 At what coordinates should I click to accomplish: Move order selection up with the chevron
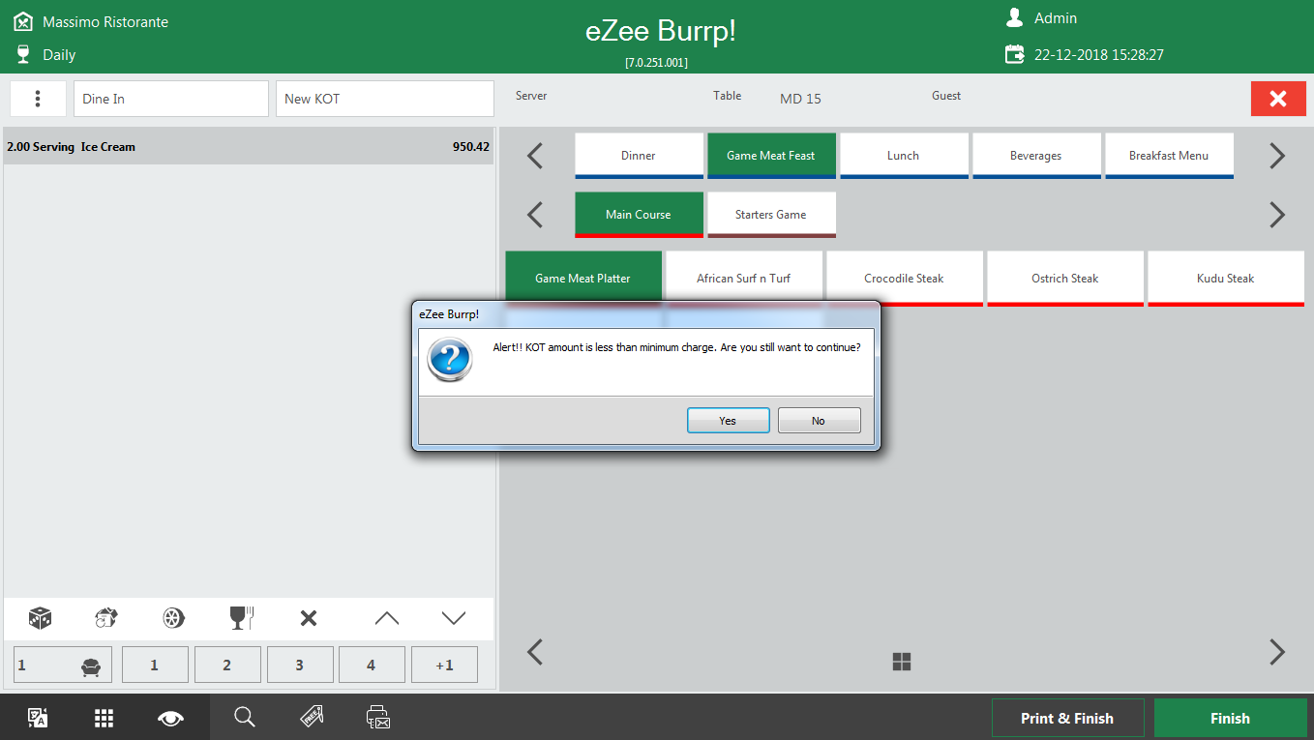386,618
